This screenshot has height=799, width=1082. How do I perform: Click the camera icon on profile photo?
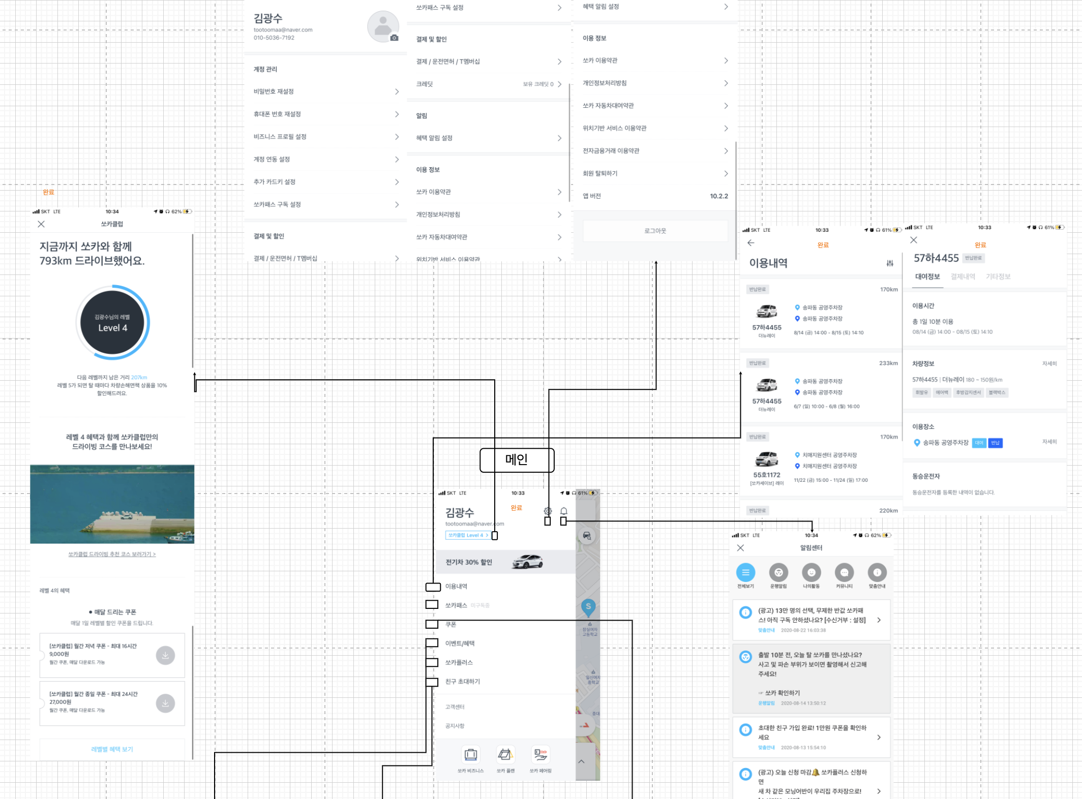click(x=394, y=38)
